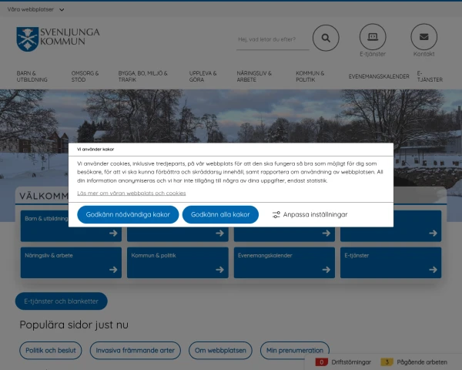Click the arrow on Kommun & politik tile
Screen dimensions: 462x370
pos(219,270)
